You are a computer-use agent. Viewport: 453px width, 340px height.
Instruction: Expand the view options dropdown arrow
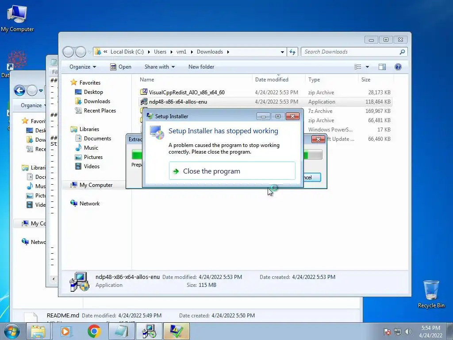coord(367,67)
